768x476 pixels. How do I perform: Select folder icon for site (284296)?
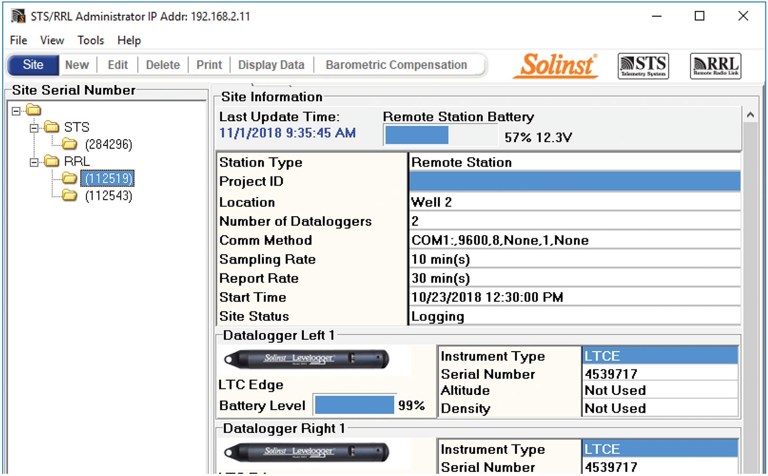click(69, 144)
